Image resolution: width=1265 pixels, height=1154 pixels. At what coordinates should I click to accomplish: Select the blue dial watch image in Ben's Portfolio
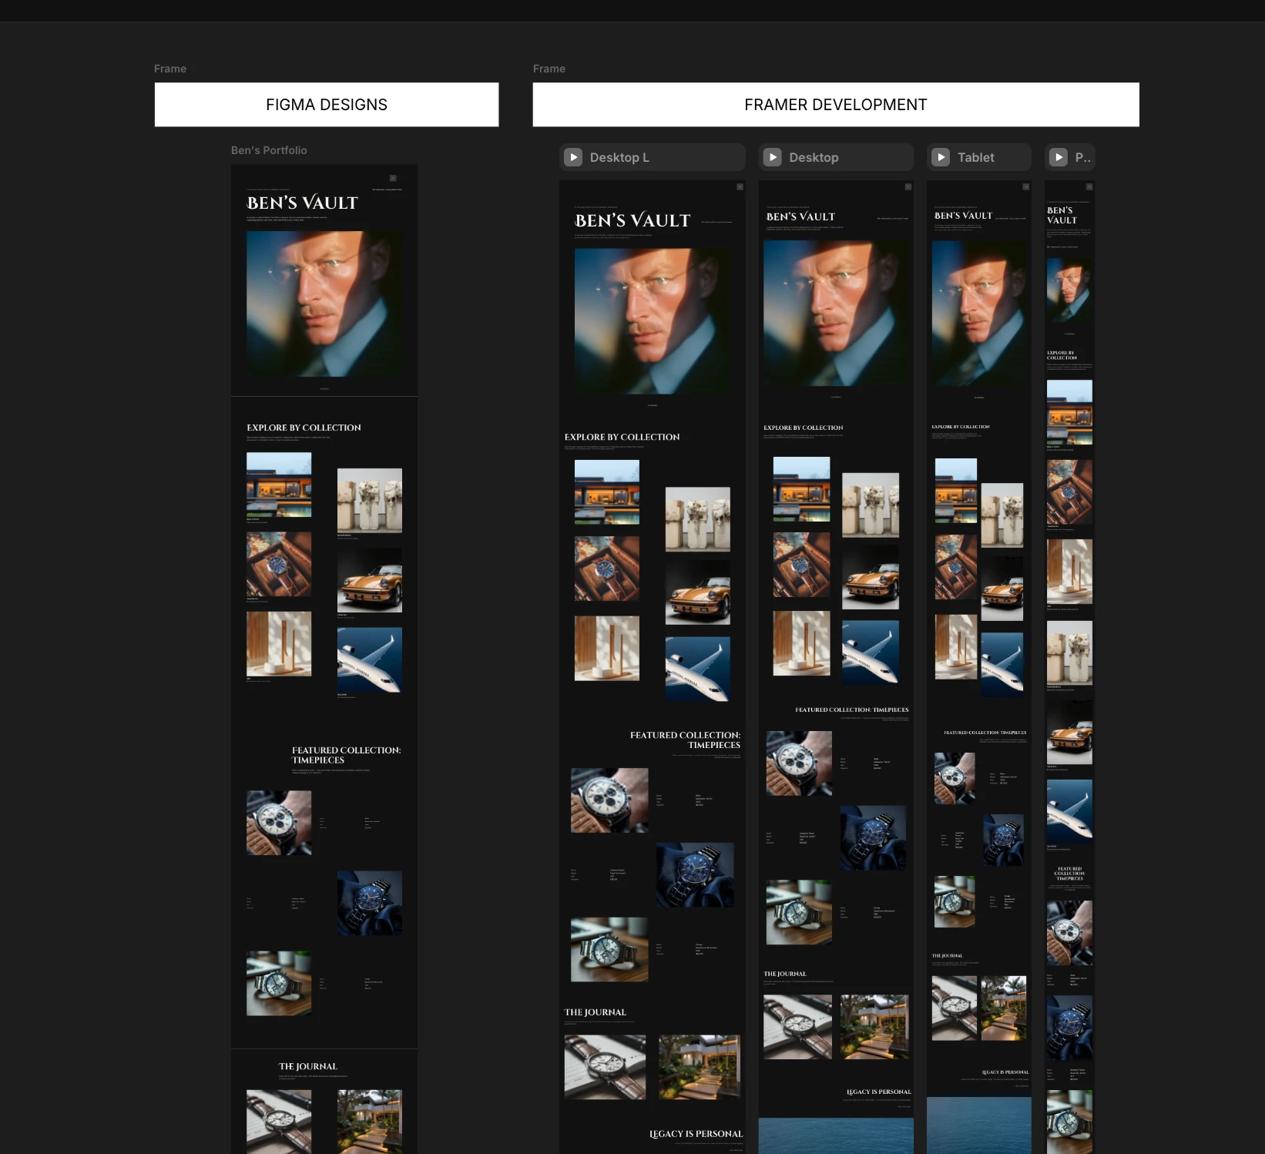pos(370,904)
